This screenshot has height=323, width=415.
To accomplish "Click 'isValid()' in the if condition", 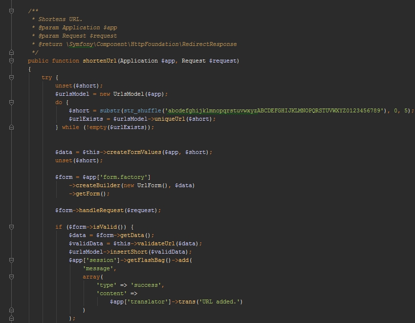I will [108, 227].
